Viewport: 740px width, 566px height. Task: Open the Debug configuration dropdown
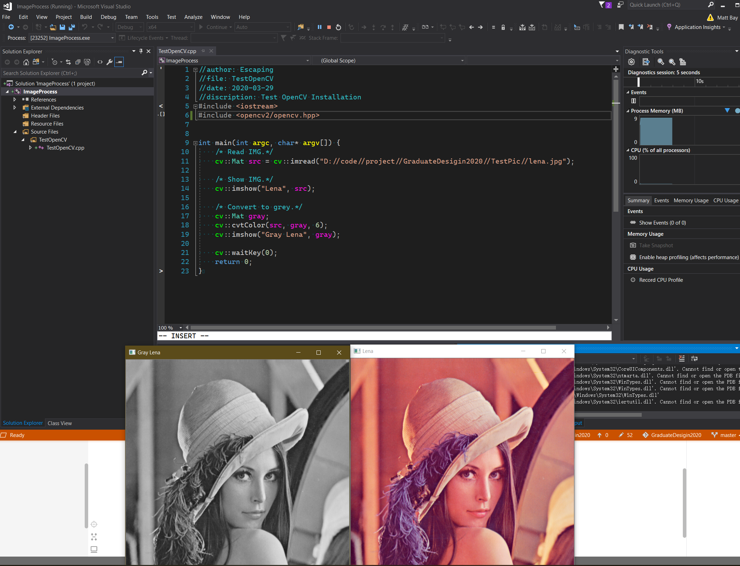tap(129, 27)
